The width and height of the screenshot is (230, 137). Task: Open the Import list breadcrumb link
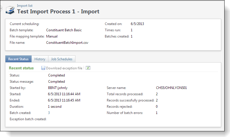25,6
